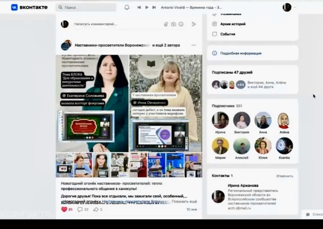Open the 'События' menu item
Viewport: 323px width, 229px height.
227,34
